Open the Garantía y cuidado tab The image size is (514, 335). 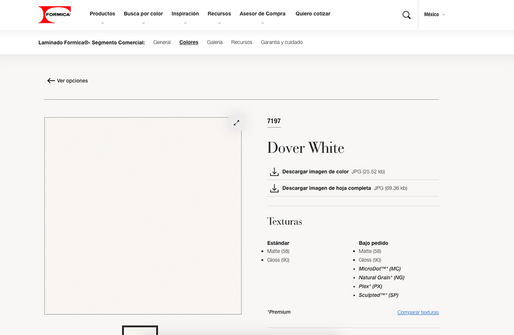coord(282,42)
